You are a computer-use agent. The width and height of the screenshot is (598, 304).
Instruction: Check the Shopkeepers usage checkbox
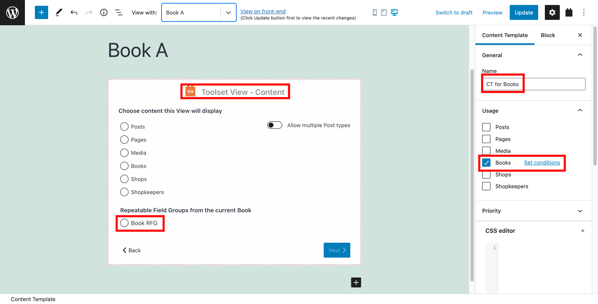coord(486,186)
